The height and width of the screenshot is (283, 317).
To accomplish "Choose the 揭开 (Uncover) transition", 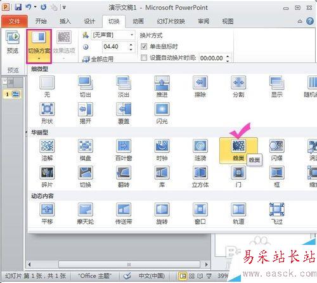I will (x=86, y=114).
